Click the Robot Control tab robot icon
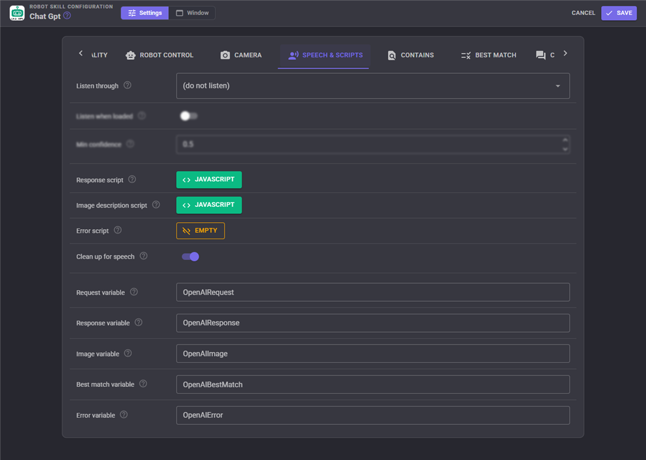This screenshot has width=646, height=460. point(131,56)
